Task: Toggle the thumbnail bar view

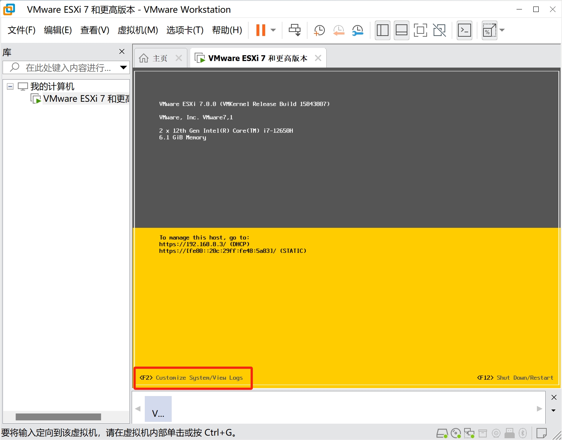Action: tap(401, 30)
